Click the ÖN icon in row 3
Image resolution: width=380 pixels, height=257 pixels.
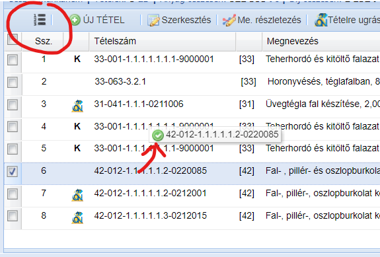point(77,106)
